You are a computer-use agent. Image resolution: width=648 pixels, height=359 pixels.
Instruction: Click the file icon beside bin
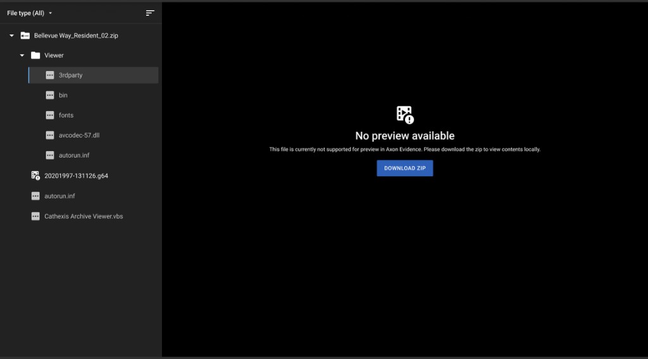pyautogui.click(x=49, y=95)
